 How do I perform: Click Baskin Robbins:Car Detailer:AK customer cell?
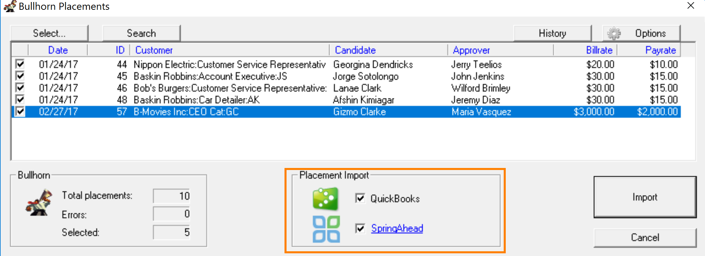pos(197,100)
